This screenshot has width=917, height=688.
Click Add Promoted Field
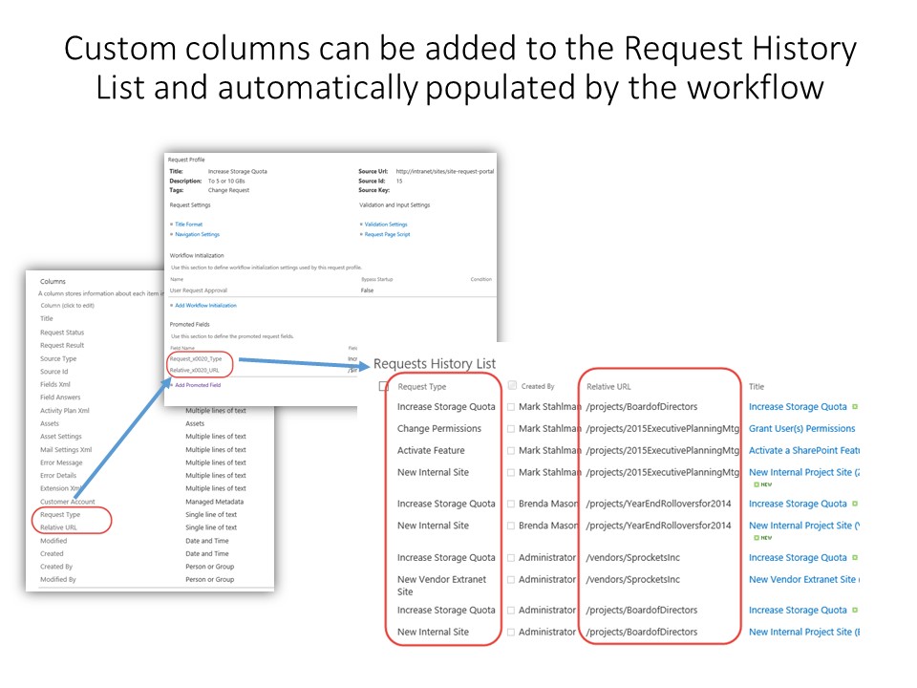(201, 385)
